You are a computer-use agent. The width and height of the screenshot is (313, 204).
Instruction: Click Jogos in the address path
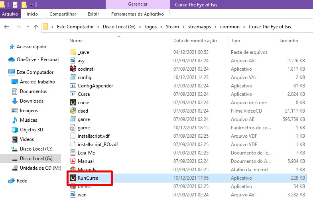coord(150,27)
